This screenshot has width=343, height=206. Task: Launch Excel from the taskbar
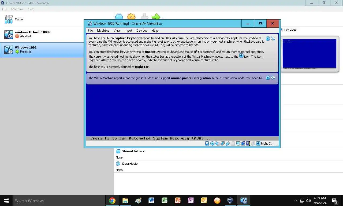click(165, 201)
